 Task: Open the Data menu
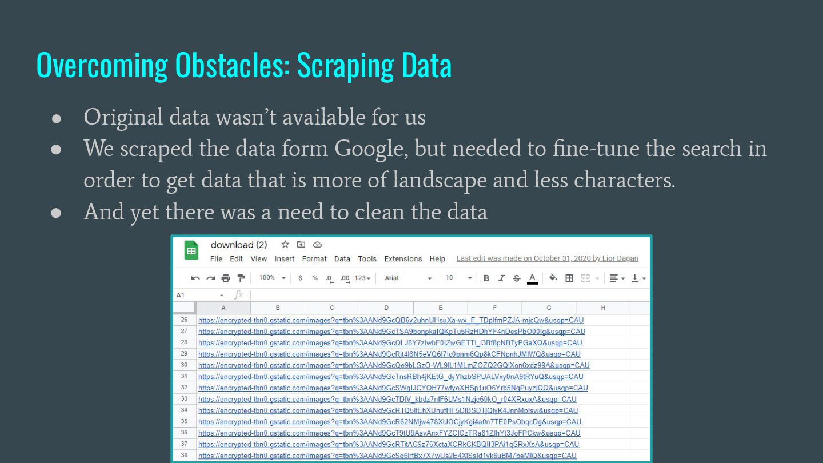tap(342, 259)
